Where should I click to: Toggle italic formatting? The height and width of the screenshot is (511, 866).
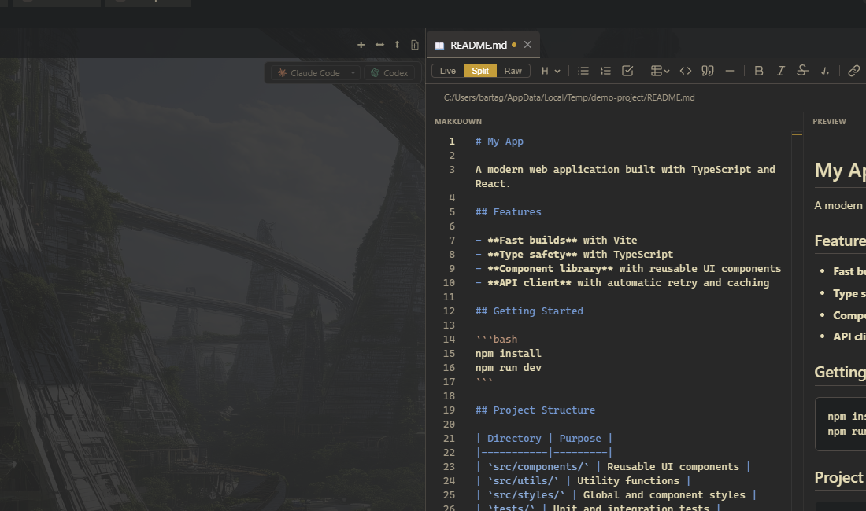click(x=780, y=71)
